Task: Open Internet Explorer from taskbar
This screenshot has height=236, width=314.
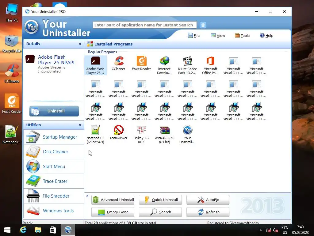Action: click(23, 230)
